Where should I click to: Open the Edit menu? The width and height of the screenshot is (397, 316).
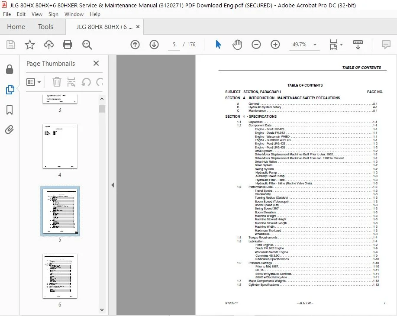pos(21,14)
